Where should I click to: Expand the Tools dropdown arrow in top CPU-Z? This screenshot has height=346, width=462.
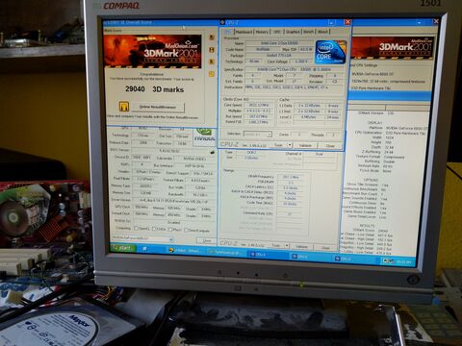pos(290,145)
